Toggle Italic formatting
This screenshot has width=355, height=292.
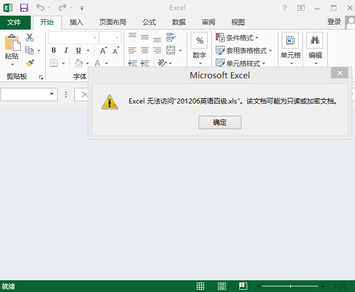point(66,50)
